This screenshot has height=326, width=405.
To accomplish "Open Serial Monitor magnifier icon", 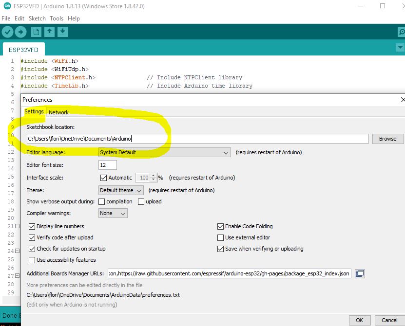I will tap(402, 32).
